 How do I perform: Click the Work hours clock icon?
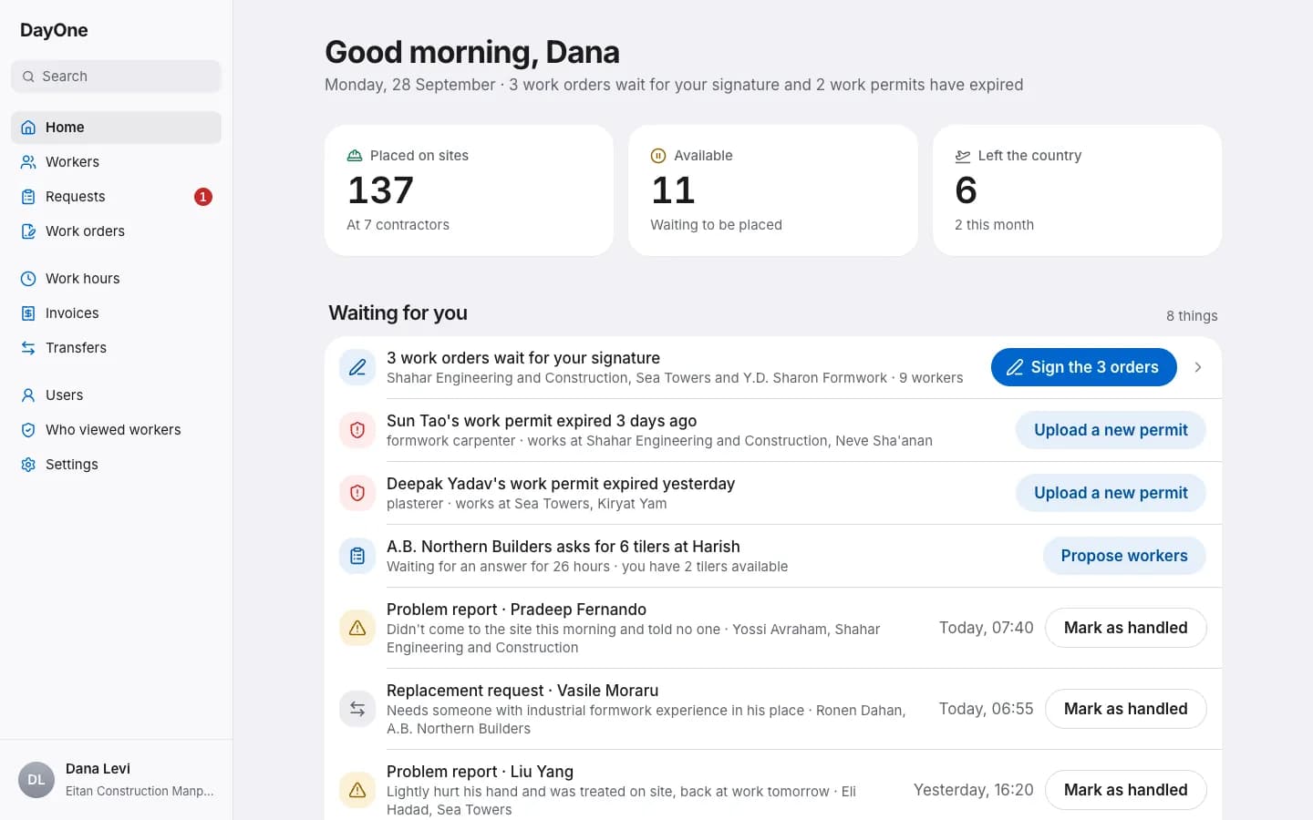pyautogui.click(x=28, y=279)
